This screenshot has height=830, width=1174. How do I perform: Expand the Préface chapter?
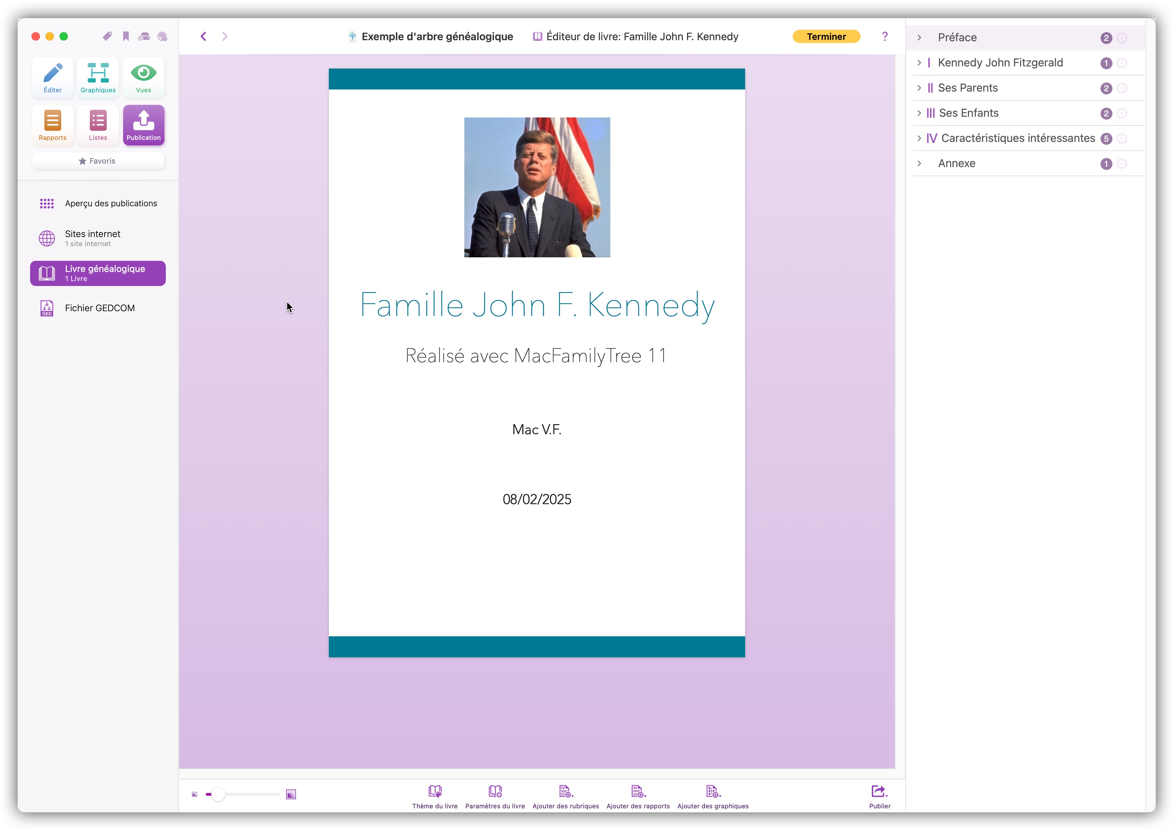919,37
